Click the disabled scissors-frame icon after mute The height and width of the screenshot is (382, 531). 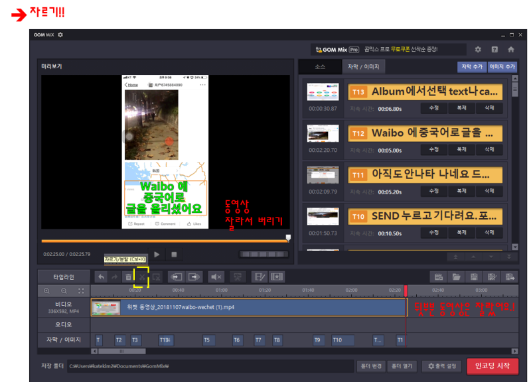pos(238,277)
